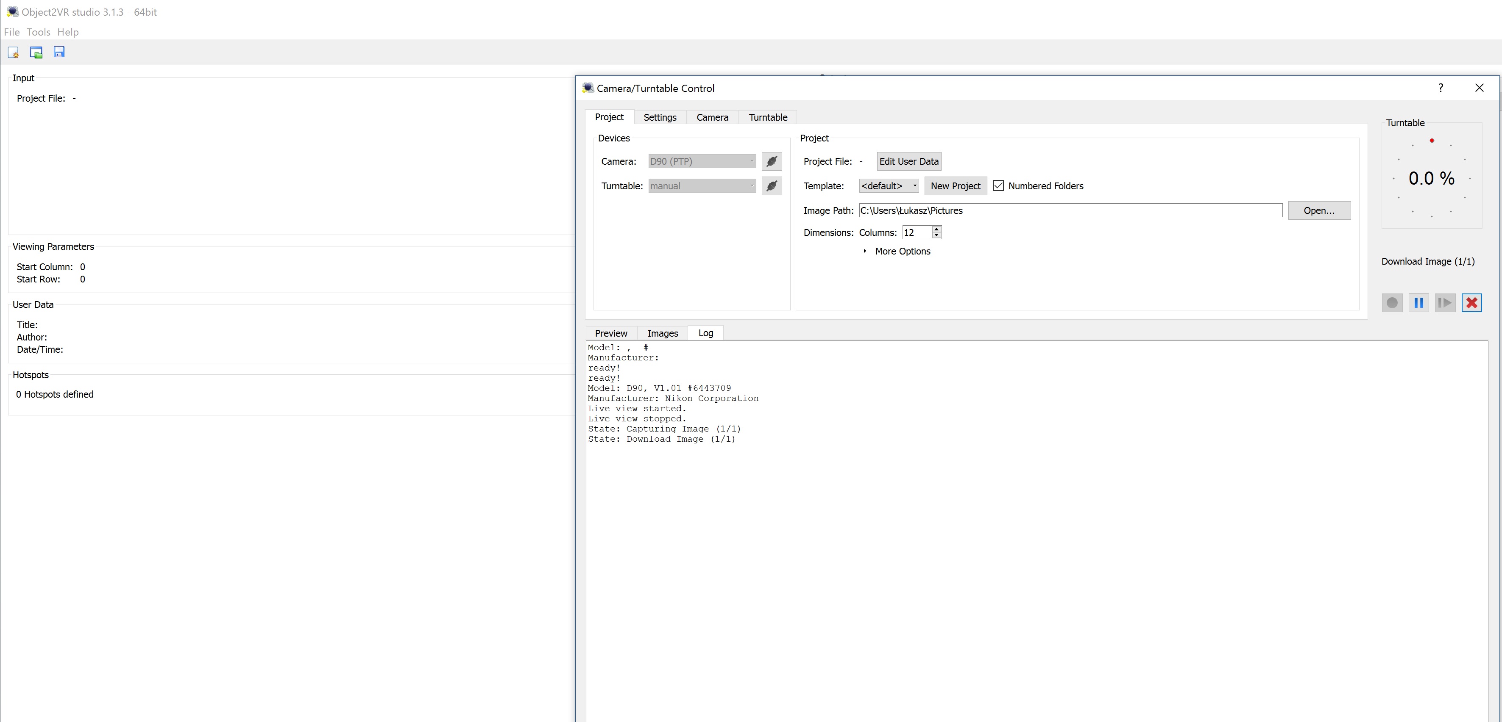Open the Camera D90 (PTP) dropdown
This screenshot has width=1502, height=722.
[702, 161]
